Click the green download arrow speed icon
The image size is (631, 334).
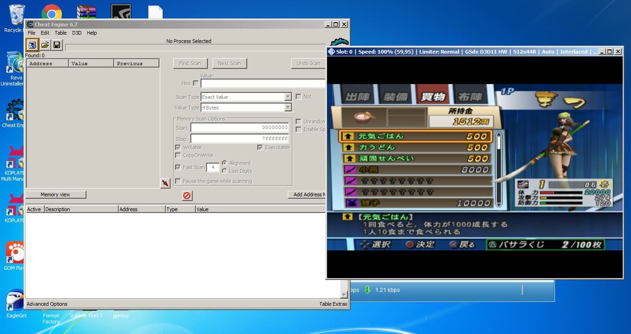[367, 290]
